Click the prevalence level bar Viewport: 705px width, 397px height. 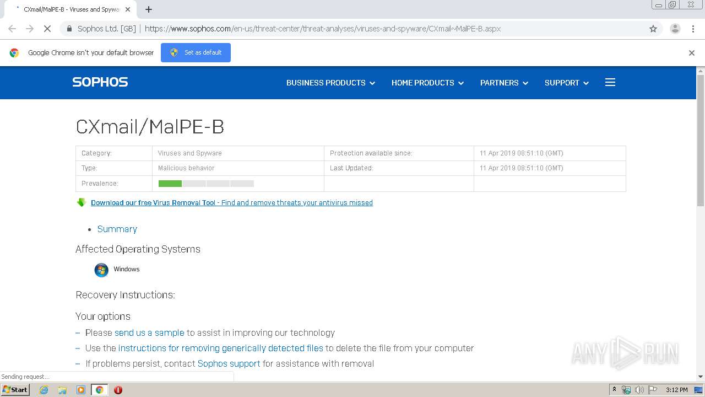206,184
